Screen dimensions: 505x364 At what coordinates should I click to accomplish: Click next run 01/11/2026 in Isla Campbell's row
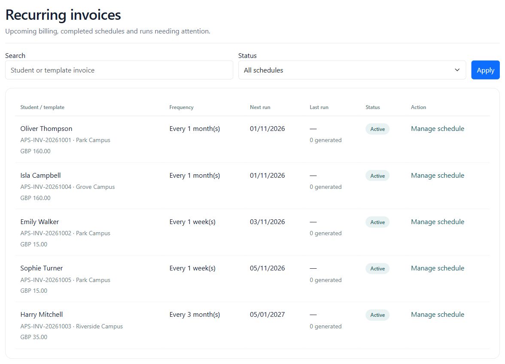[x=267, y=176]
